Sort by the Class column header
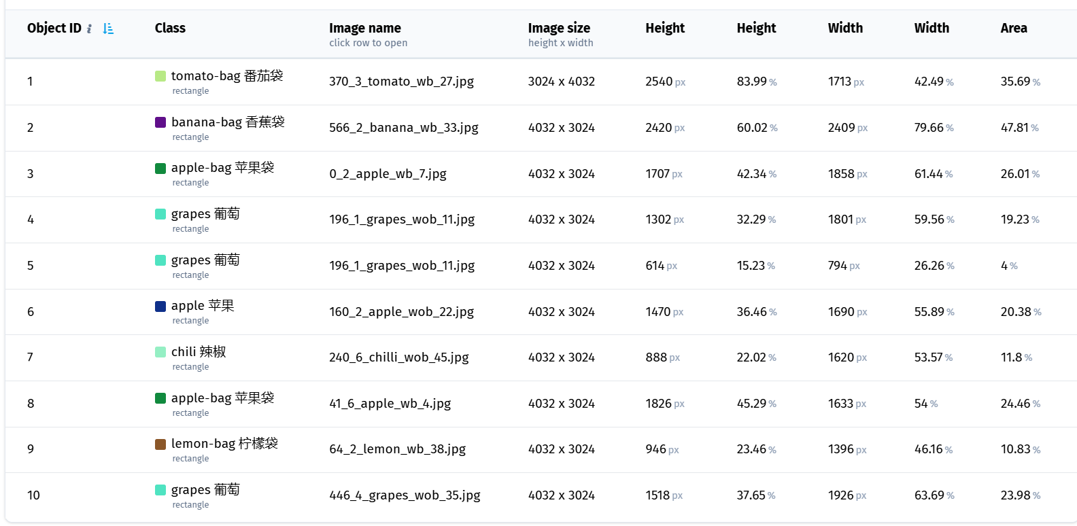 pos(170,29)
